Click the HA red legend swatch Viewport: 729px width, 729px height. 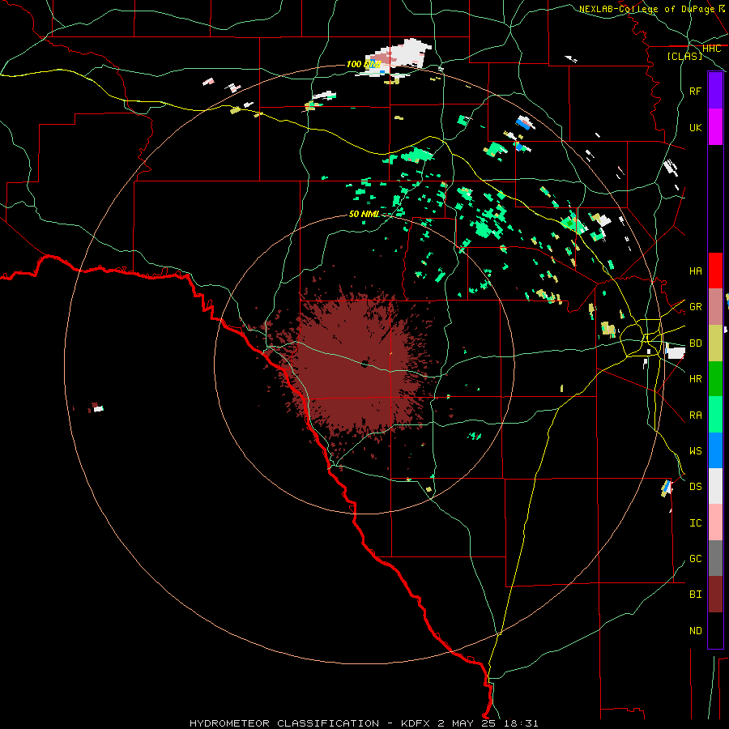[x=715, y=271]
